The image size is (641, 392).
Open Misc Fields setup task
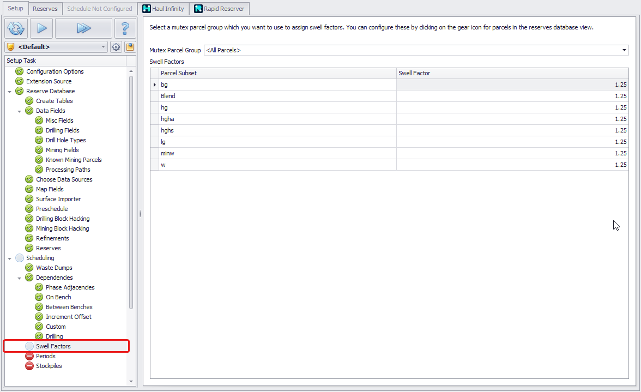coord(59,120)
